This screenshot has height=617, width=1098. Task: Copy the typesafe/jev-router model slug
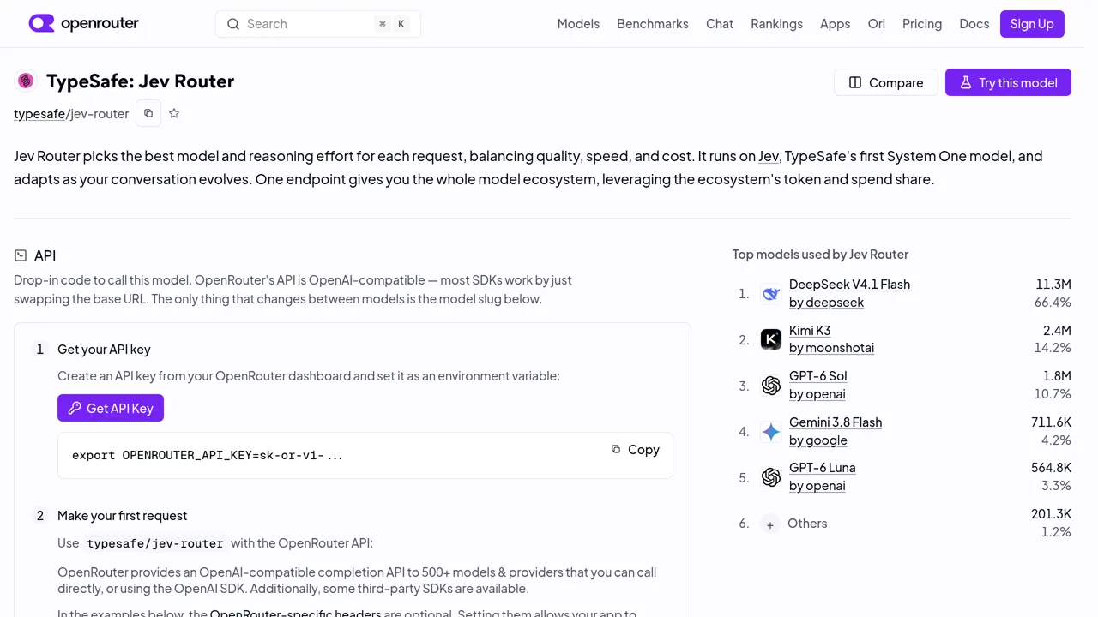pos(148,113)
